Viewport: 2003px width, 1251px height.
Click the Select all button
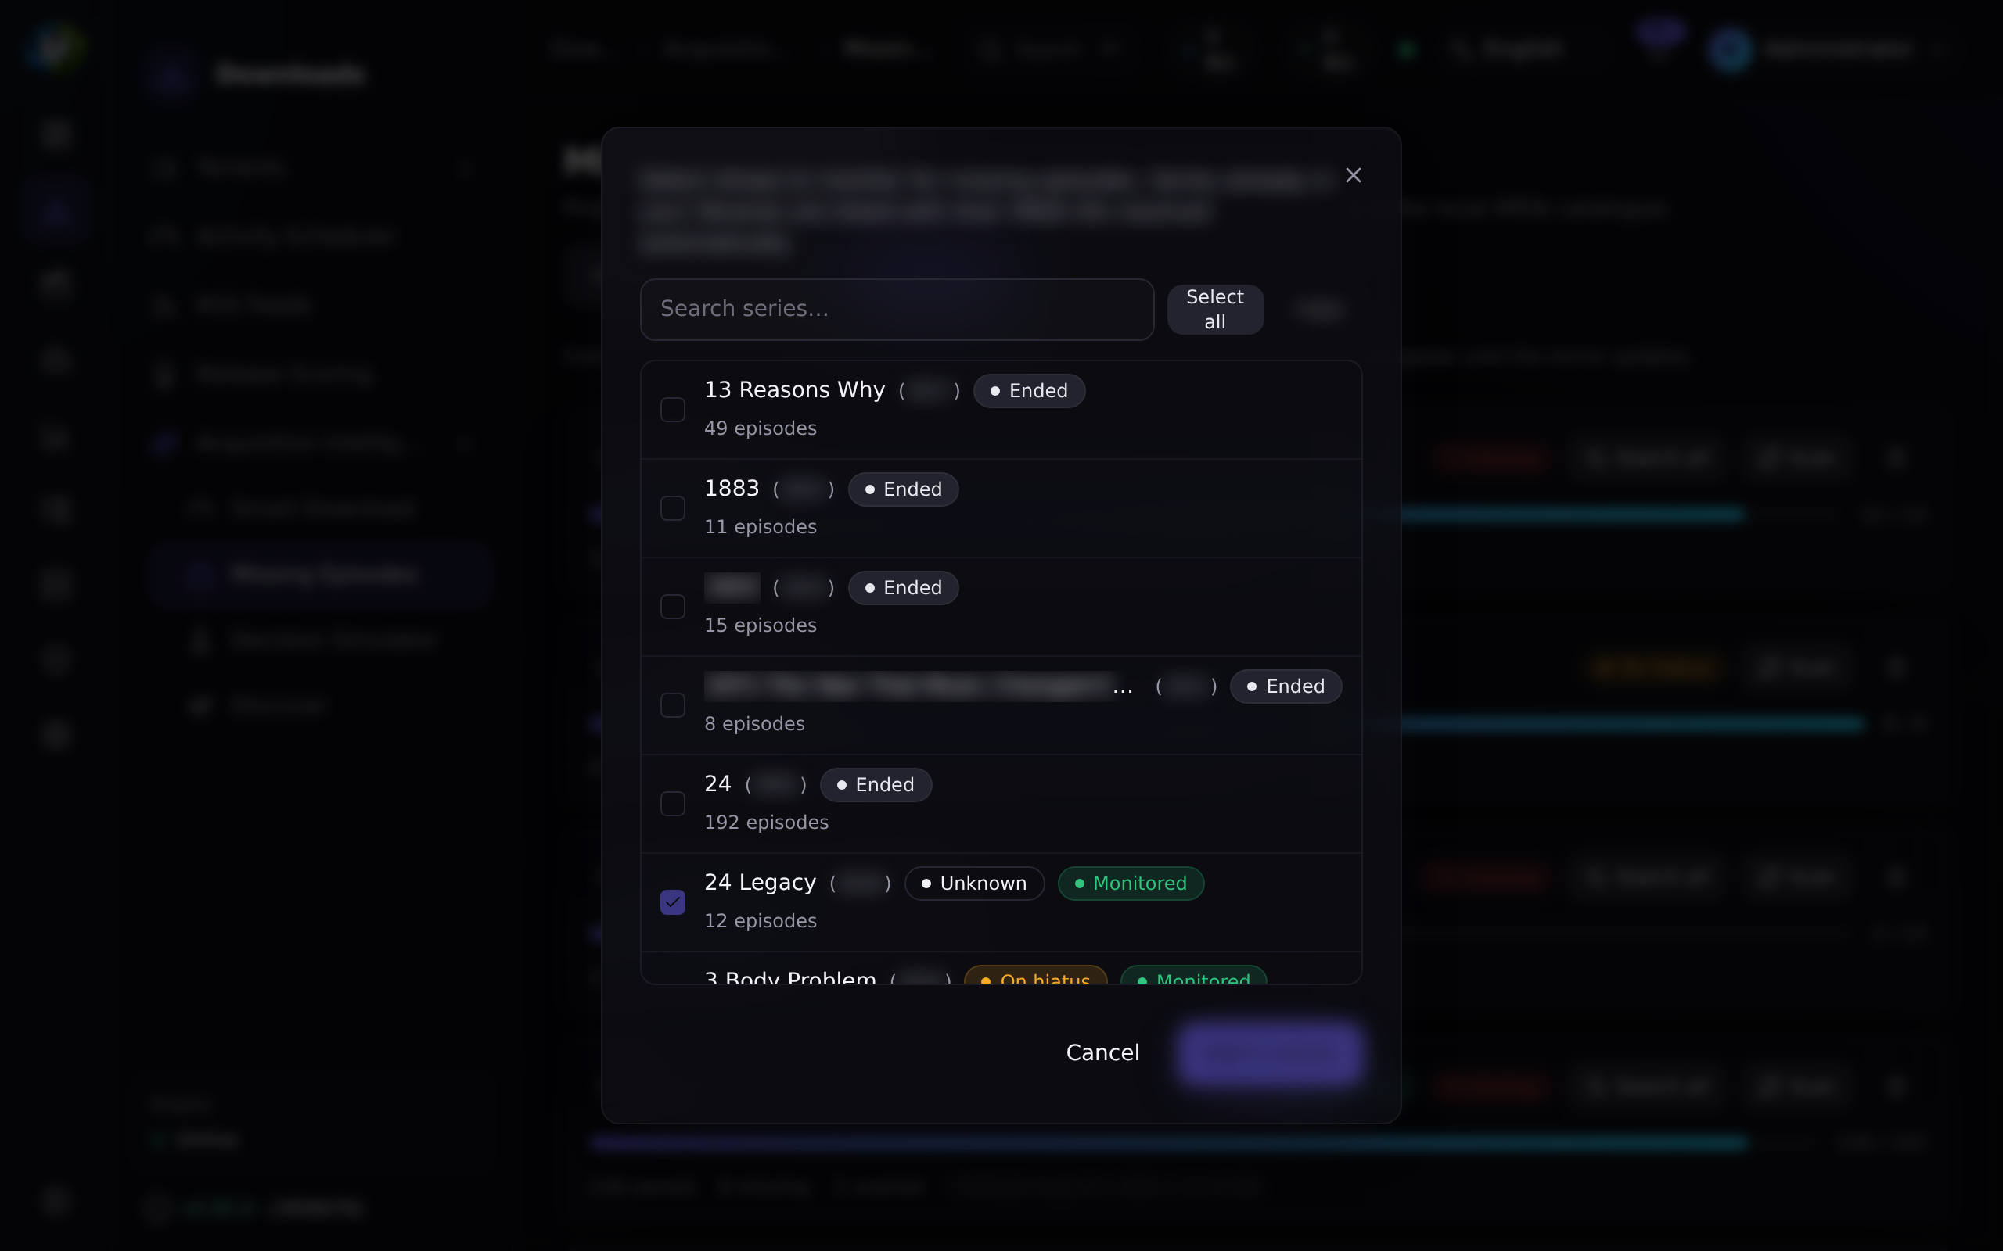point(1215,310)
